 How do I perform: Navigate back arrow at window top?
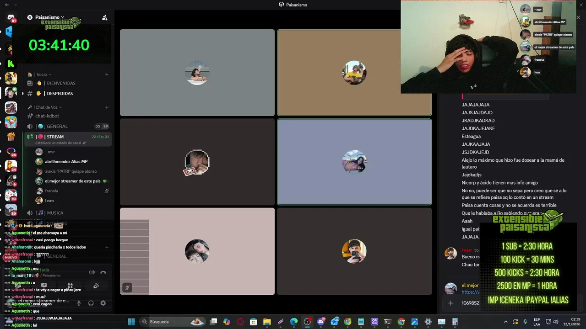point(7,5)
